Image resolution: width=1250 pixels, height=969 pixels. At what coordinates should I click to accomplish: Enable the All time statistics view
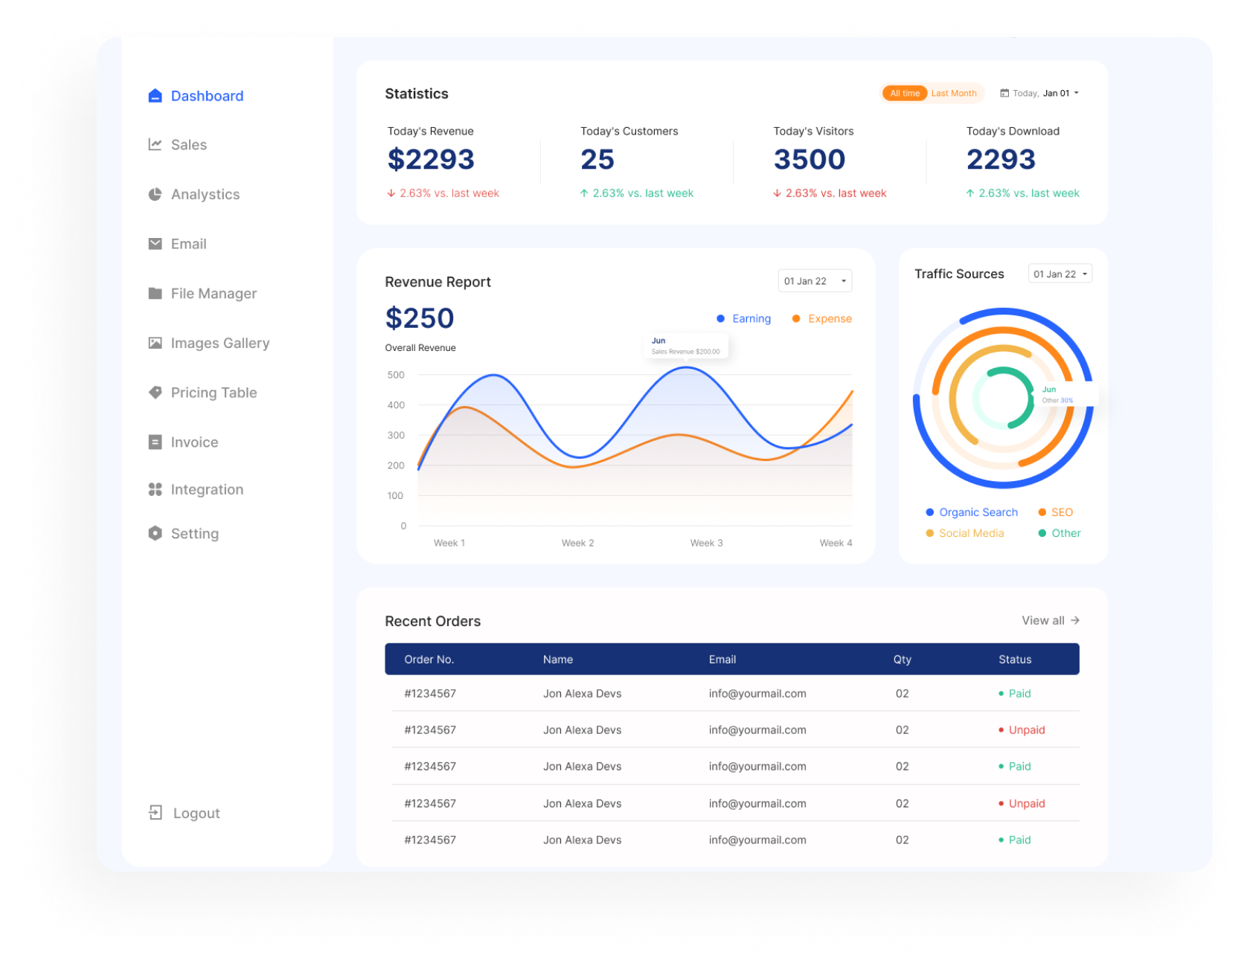(904, 93)
